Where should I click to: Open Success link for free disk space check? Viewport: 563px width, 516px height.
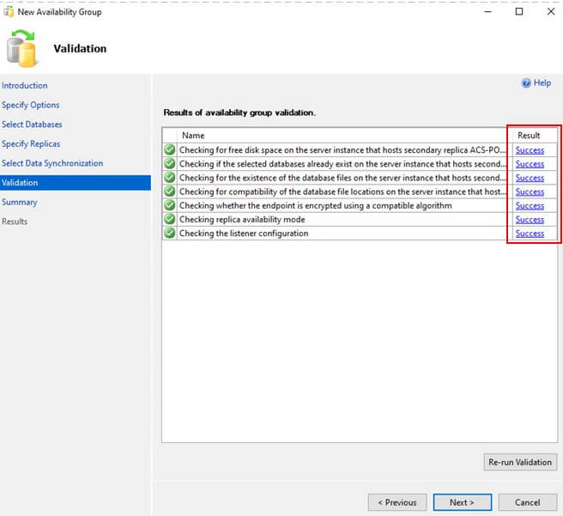click(530, 150)
